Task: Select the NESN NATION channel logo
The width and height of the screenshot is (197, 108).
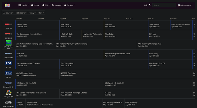Action: point(9,103)
